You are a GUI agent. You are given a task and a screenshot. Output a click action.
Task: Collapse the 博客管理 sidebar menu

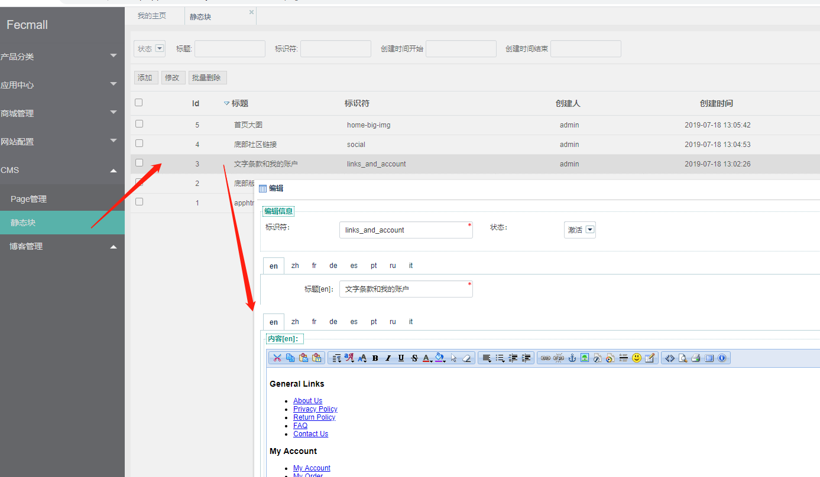coord(62,246)
